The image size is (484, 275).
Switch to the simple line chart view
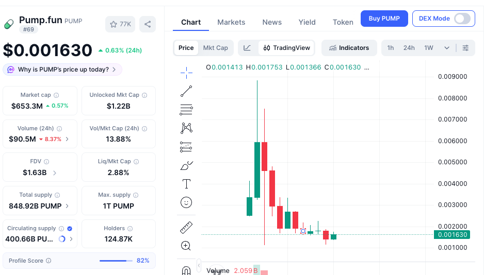(x=247, y=48)
